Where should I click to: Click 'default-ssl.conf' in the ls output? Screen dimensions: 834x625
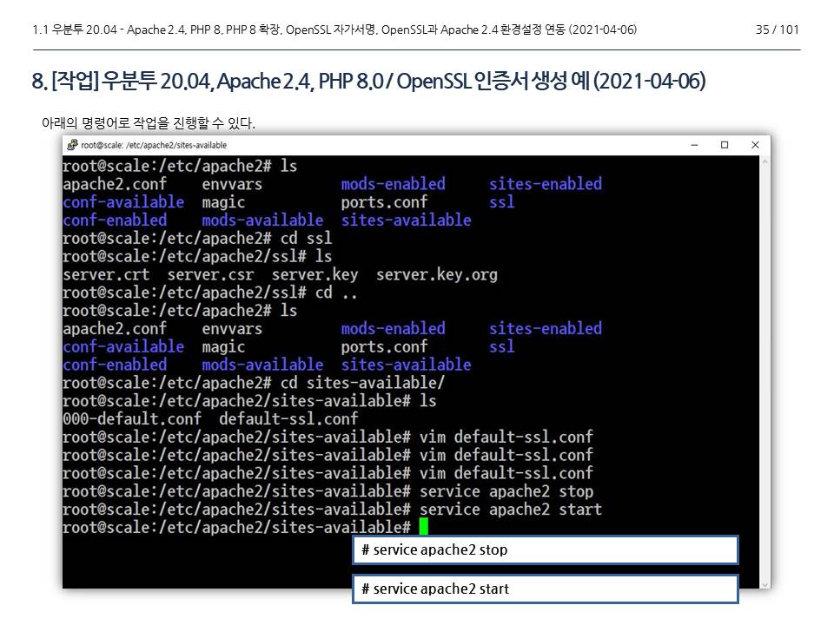[x=288, y=418]
